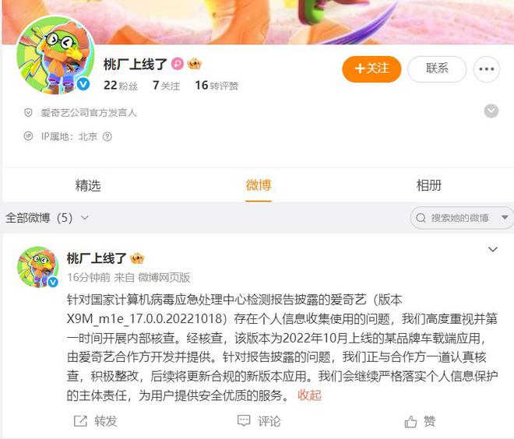Click the crown membership icon in profile header
Image resolution: width=514 pixels, height=439 pixels.
194,64
